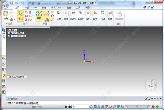Open the folder question-mark sidebar icon
This screenshot has width=164, height=110.
tap(4, 75)
